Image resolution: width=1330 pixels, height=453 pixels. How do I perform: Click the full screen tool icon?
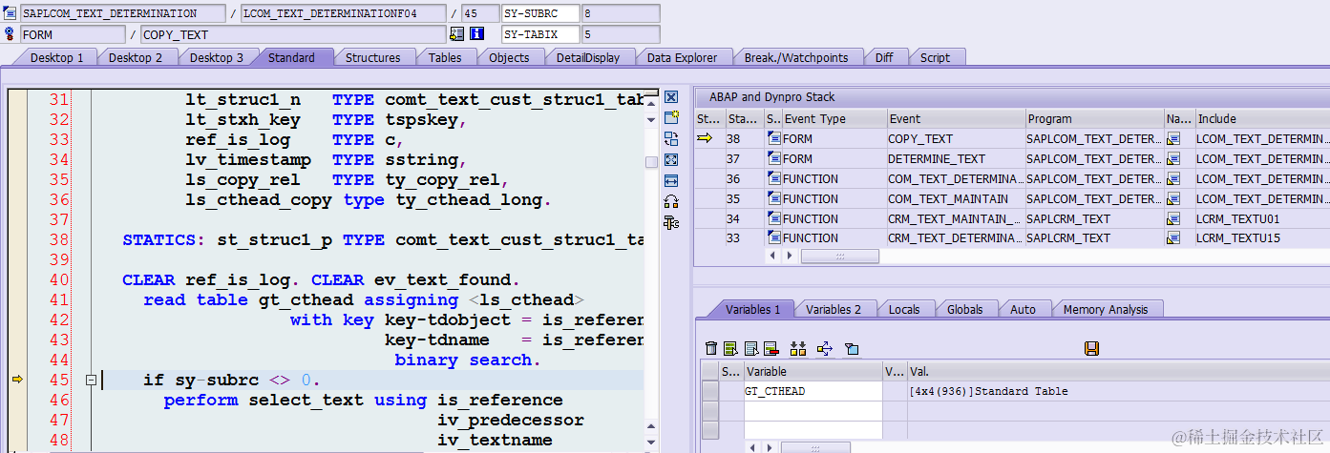click(671, 159)
